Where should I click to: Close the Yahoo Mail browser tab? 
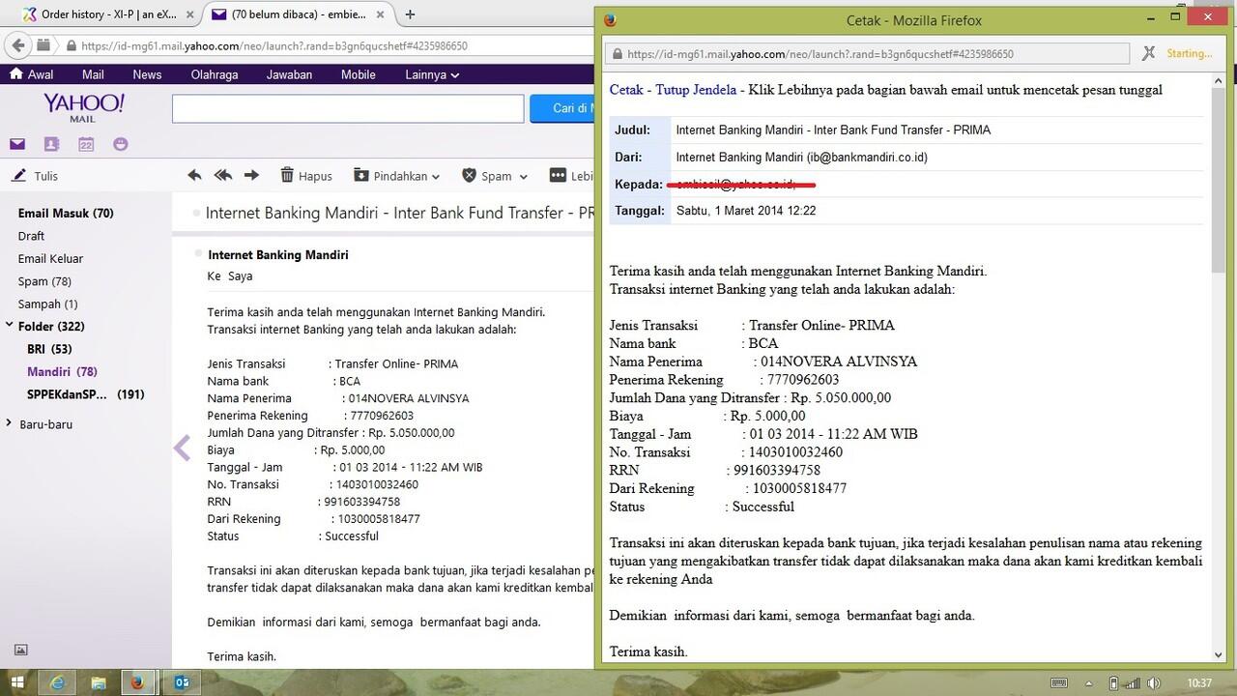(x=380, y=14)
